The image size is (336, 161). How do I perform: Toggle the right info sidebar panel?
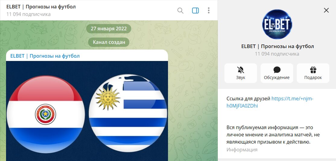(195, 11)
